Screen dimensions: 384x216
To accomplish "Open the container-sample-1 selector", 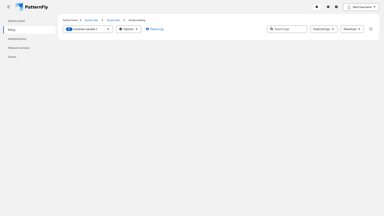I will (88, 29).
